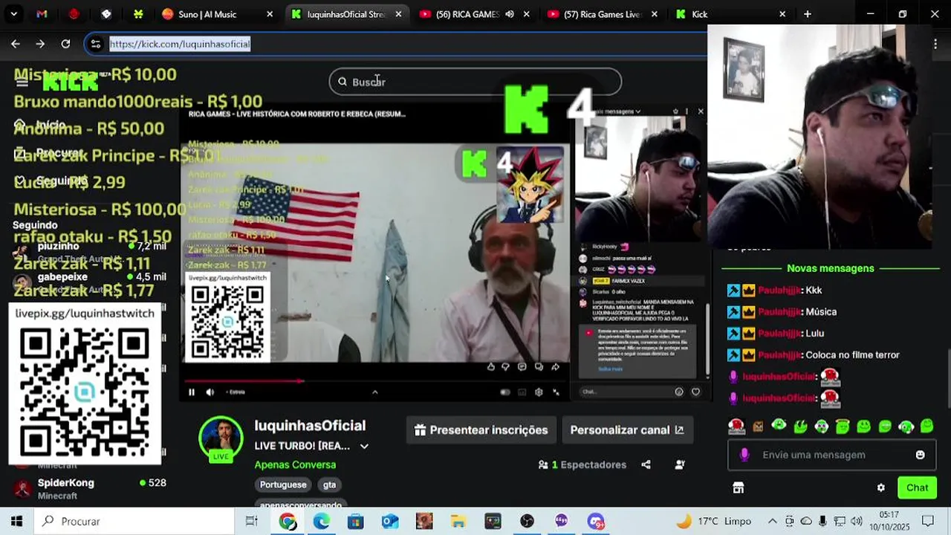Viewport: 951px width, 535px height.
Task: Open the shop storefront icon below chat
Action: 738,488
